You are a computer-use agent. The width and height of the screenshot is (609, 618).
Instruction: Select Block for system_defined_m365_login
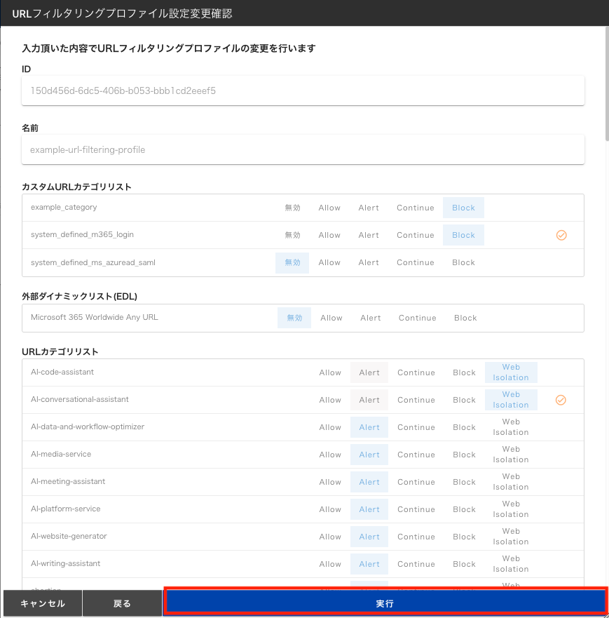tap(463, 235)
